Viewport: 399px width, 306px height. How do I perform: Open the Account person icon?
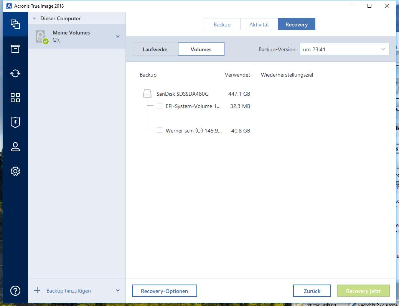(15, 147)
